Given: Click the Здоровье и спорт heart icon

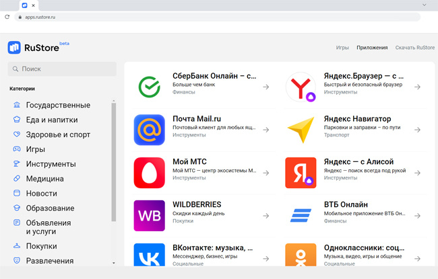Looking at the screenshot, I should pos(17,134).
